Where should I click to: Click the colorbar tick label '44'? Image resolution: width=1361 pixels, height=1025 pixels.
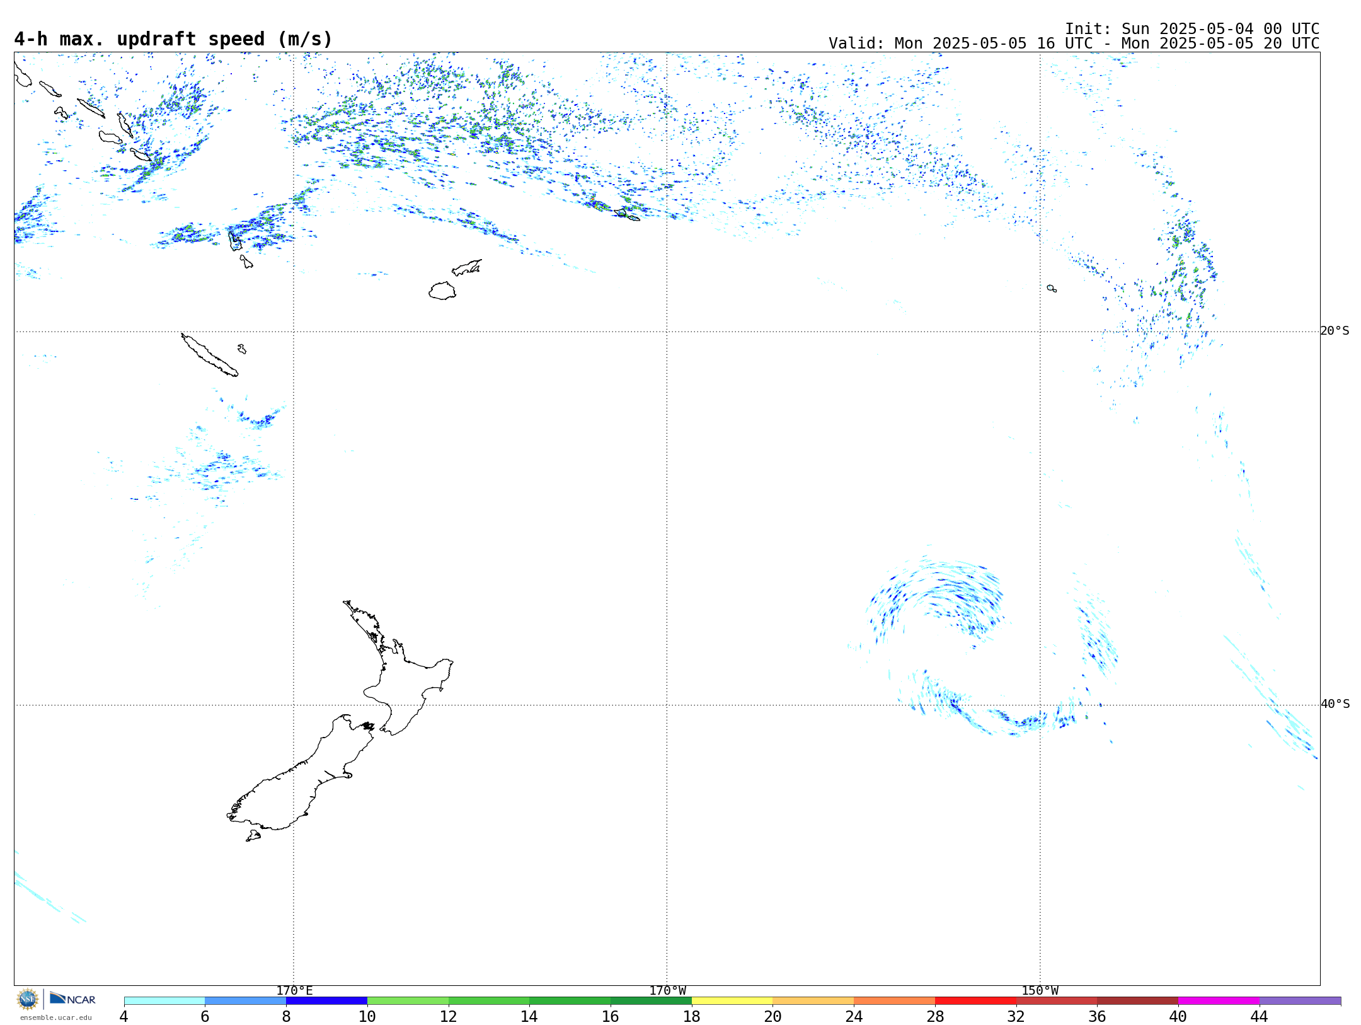click(1260, 1017)
